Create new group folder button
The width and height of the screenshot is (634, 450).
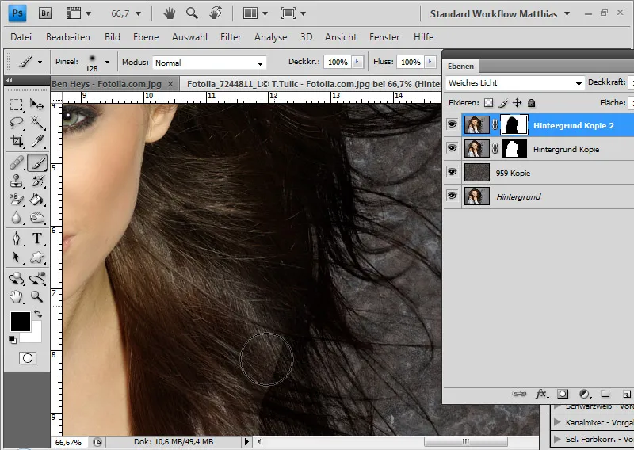pyautogui.click(x=605, y=394)
